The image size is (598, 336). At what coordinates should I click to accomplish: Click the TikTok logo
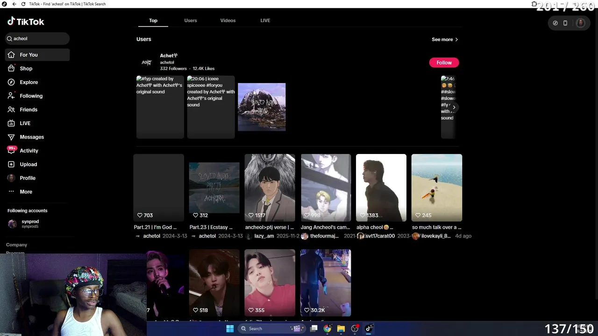coord(26,21)
